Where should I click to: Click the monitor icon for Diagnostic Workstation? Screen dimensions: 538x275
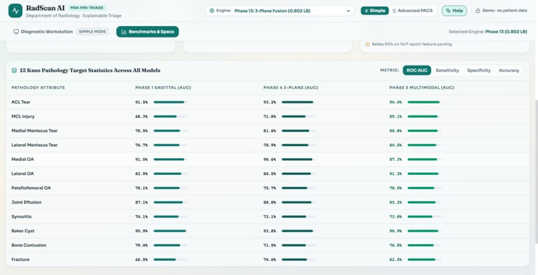16,31
